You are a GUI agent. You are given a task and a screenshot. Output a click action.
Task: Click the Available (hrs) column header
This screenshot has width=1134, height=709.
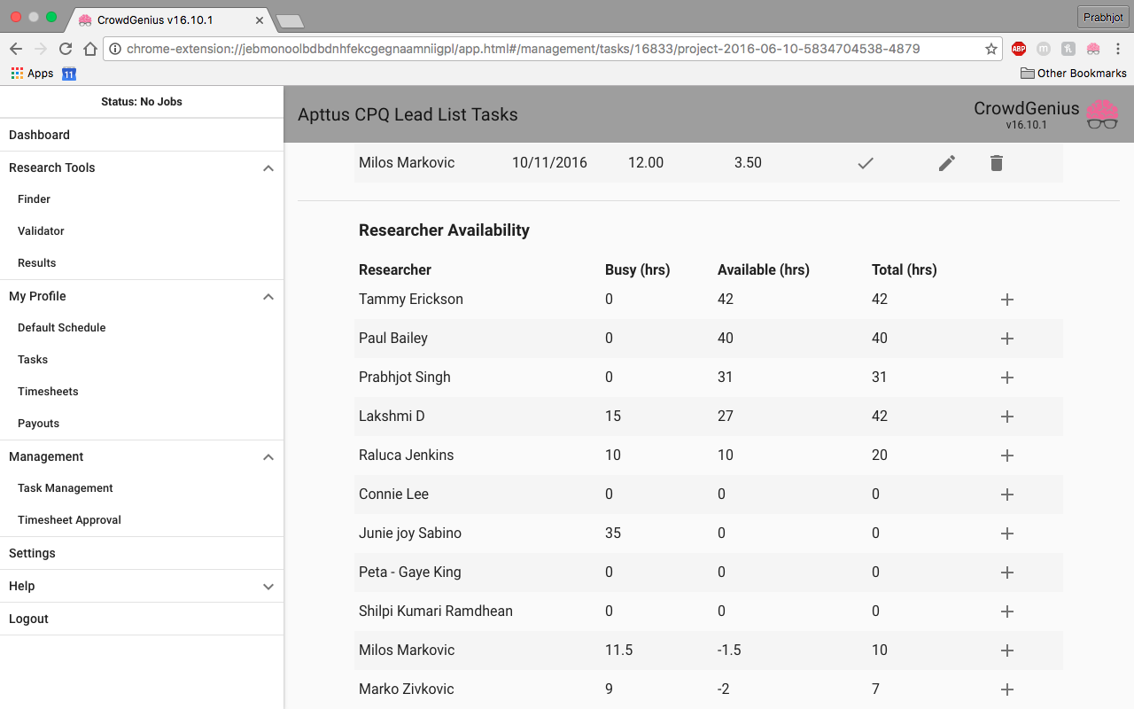764,269
